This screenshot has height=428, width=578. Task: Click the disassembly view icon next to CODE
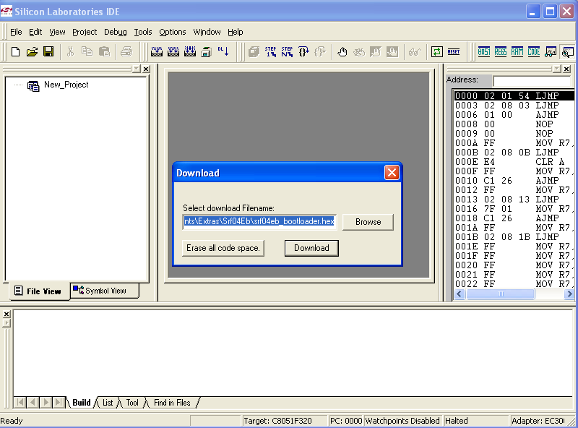[551, 51]
